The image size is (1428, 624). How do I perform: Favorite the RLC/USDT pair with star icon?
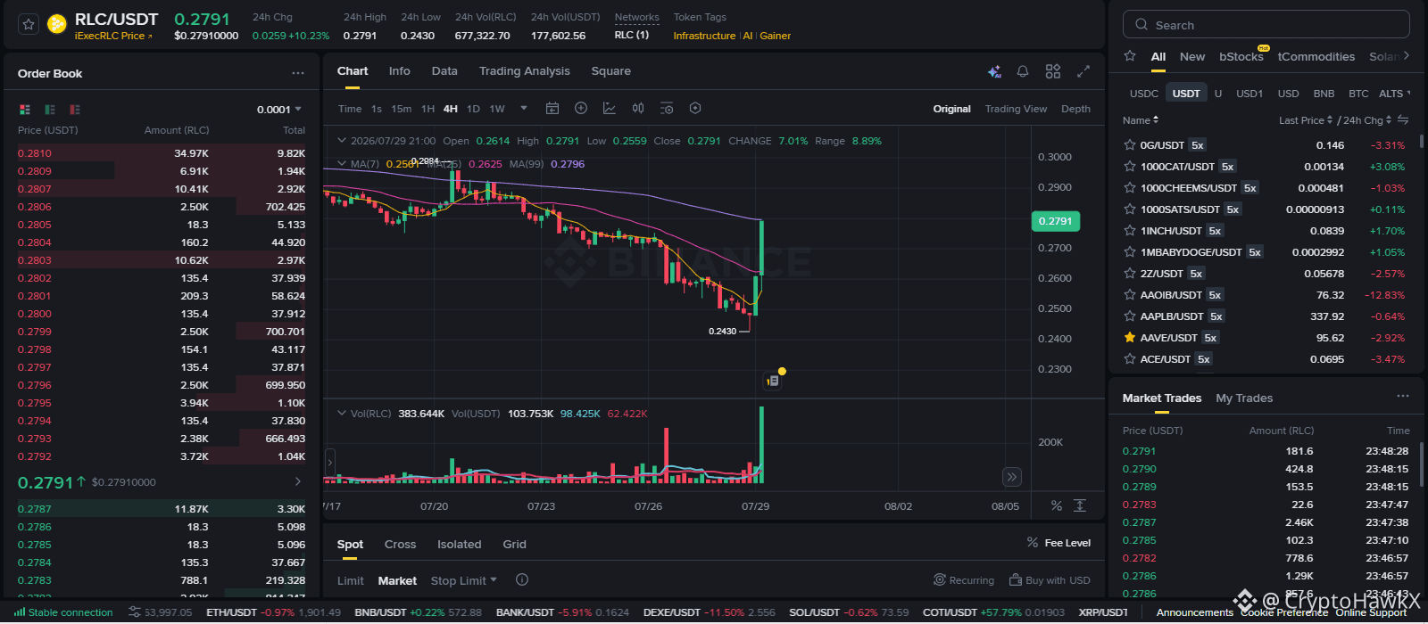click(29, 25)
